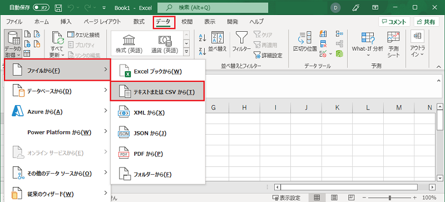Open the アウトライン outline dropdown
This screenshot has width=445, height=202.
418,44
